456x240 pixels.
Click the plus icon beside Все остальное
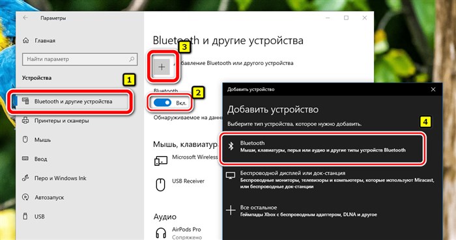pyautogui.click(x=231, y=210)
